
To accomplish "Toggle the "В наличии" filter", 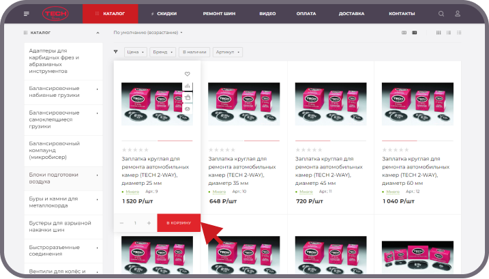I will tap(193, 52).
